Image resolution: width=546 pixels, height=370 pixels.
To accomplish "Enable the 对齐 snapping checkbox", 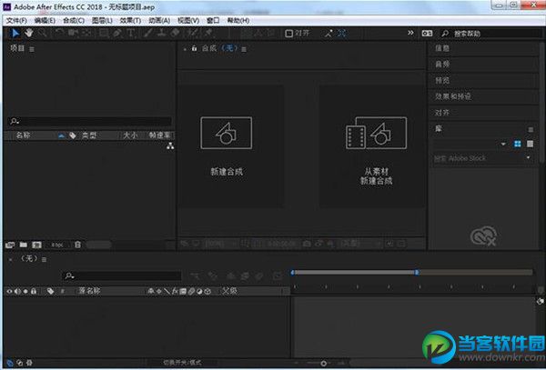I will pos(288,34).
